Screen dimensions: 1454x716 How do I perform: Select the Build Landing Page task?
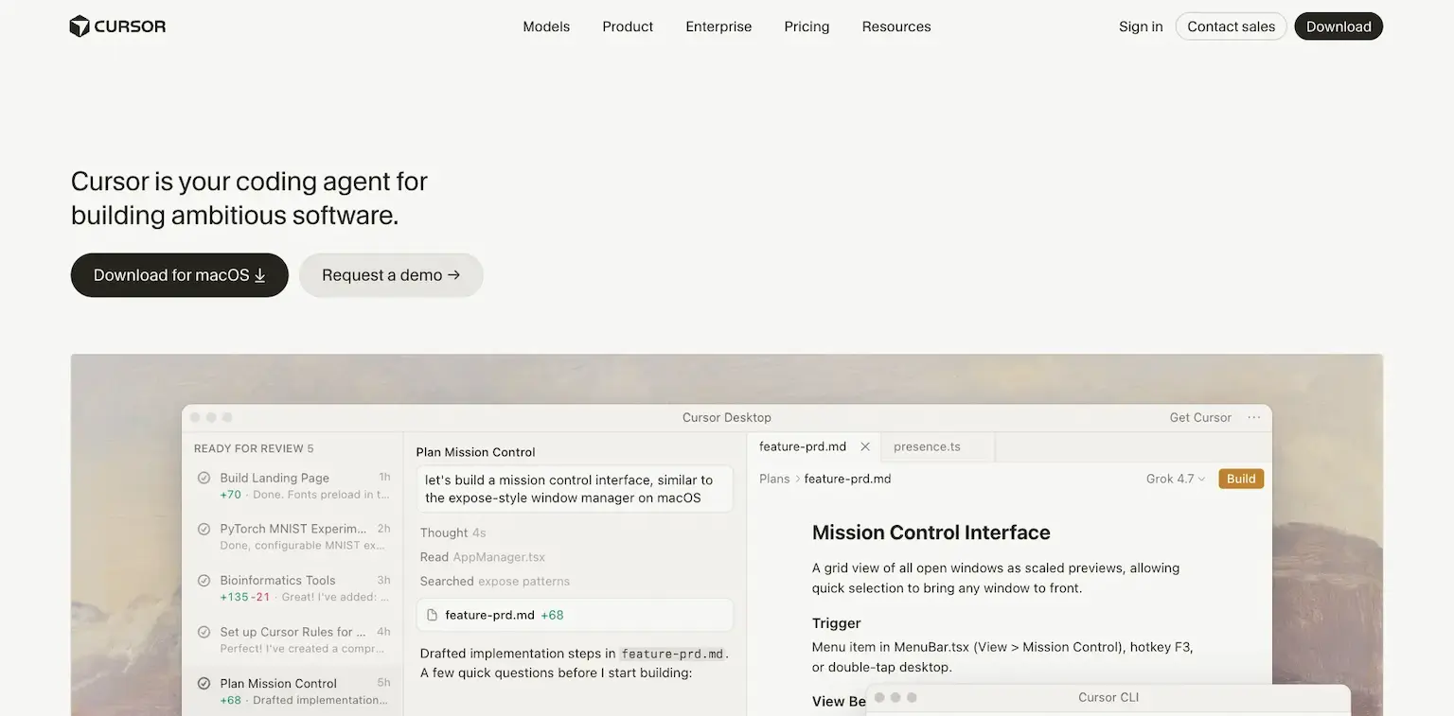click(x=293, y=485)
